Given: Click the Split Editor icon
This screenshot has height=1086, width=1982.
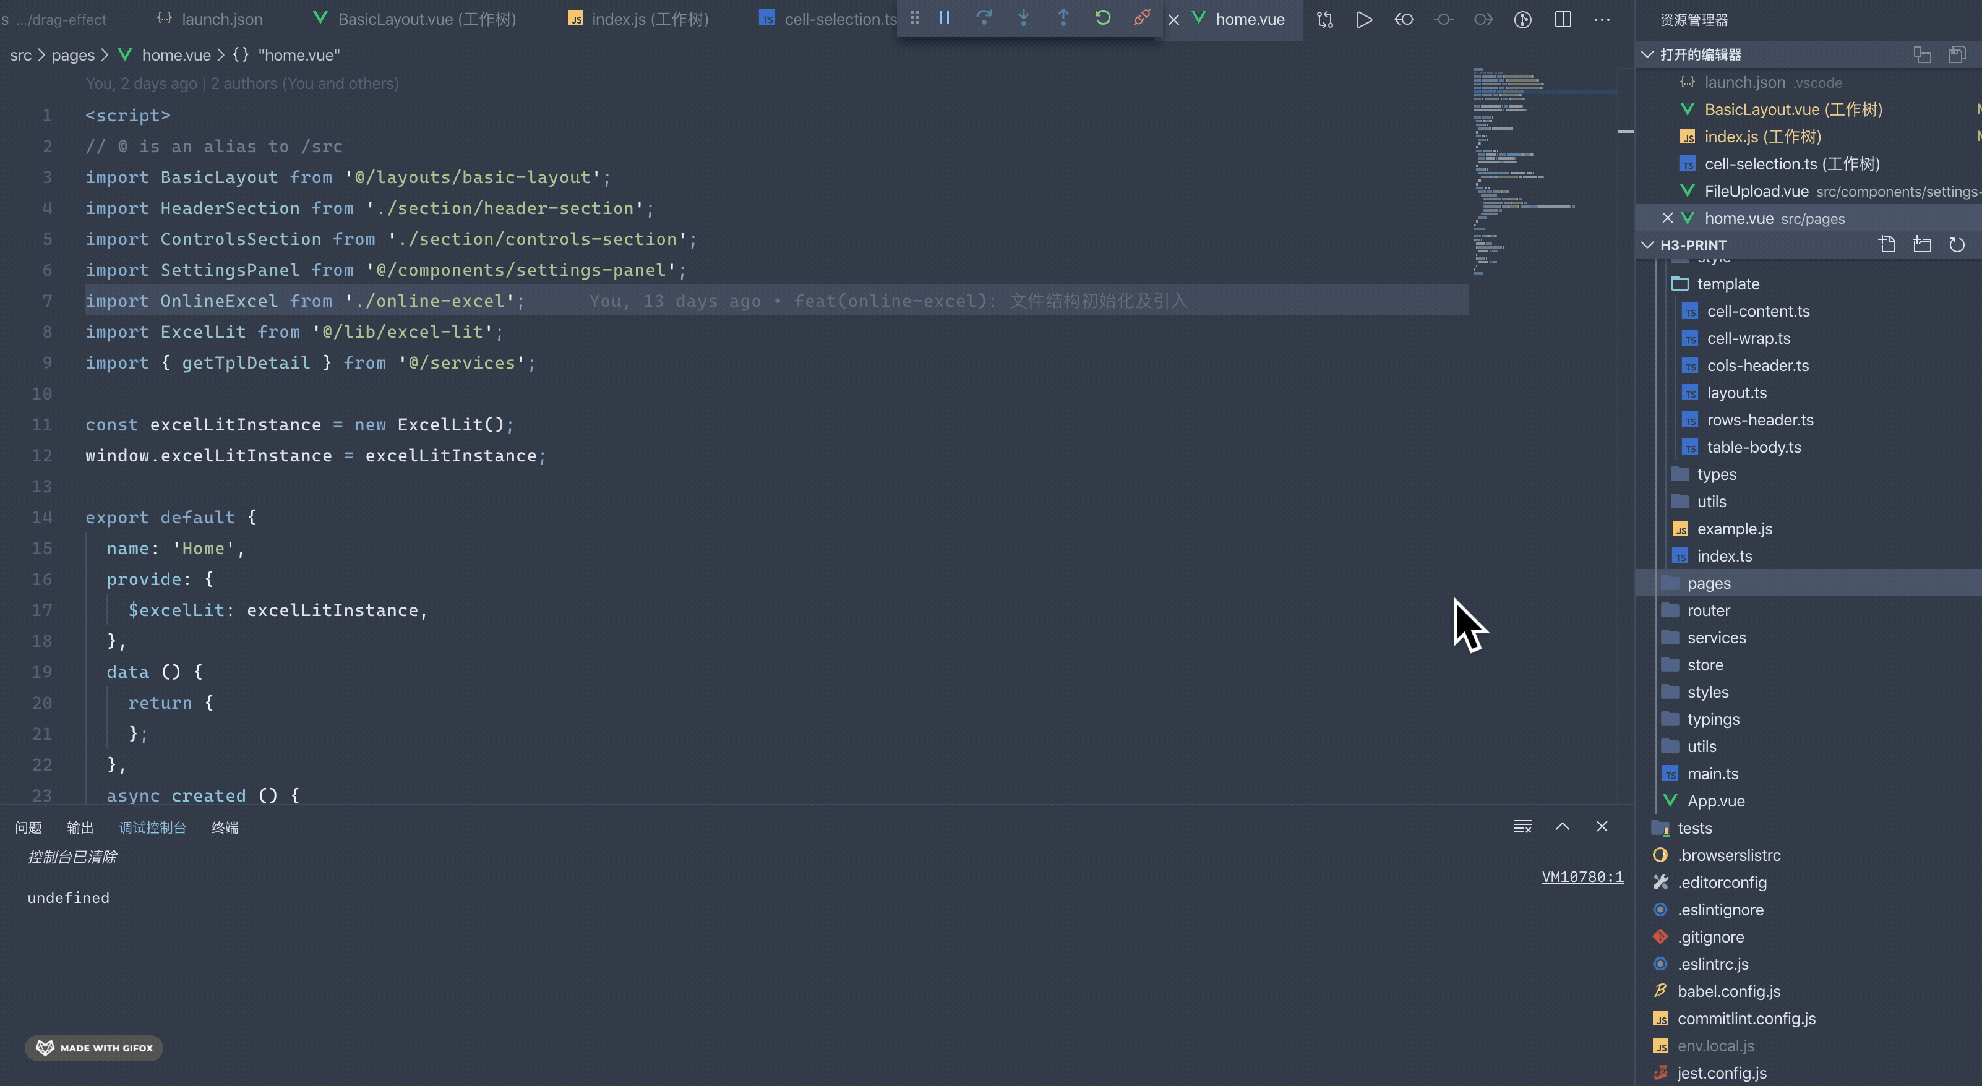Looking at the screenshot, I should click(x=1563, y=19).
